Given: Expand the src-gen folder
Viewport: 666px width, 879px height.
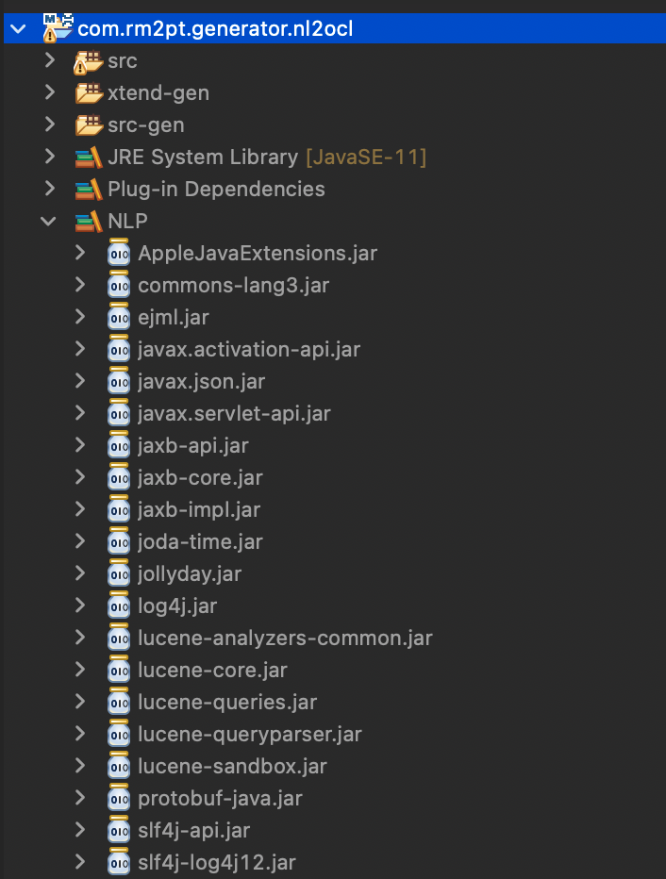Looking at the screenshot, I should (x=50, y=124).
